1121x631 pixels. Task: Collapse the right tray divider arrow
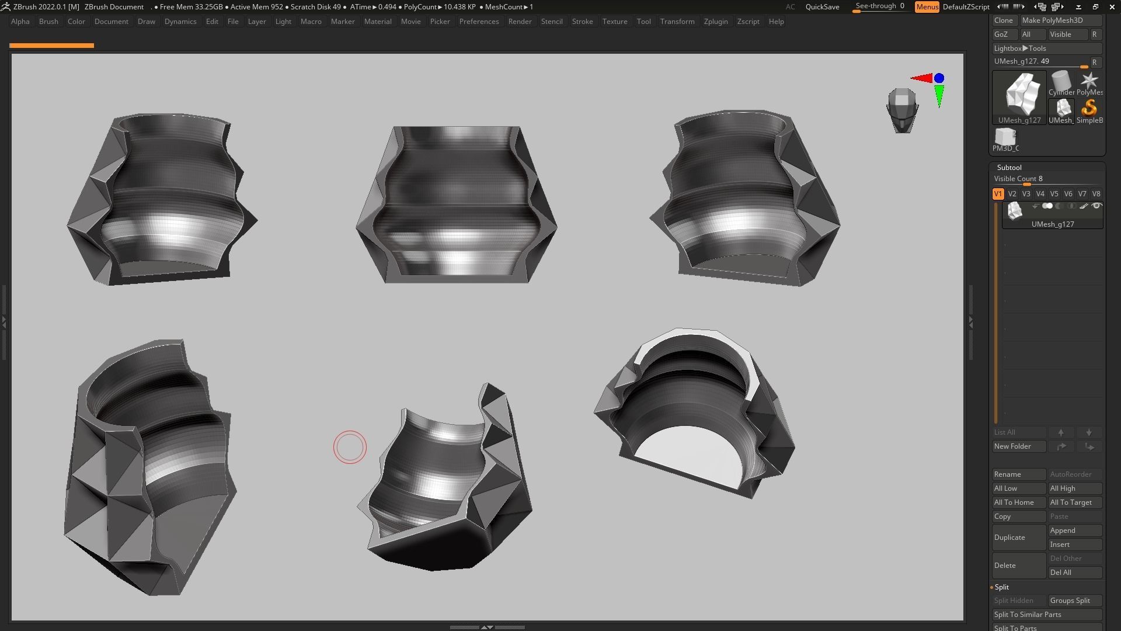point(970,321)
